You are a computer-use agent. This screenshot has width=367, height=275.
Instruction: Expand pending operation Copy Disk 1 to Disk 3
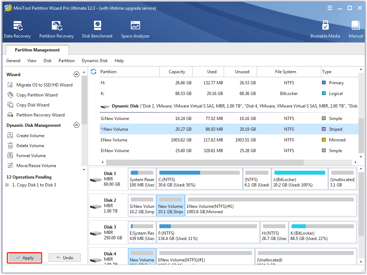coord(7,185)
